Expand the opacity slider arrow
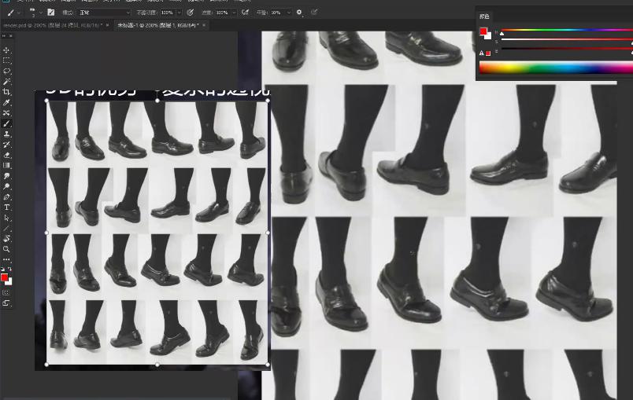Viewport: 633px width, 400px height. 180,13
